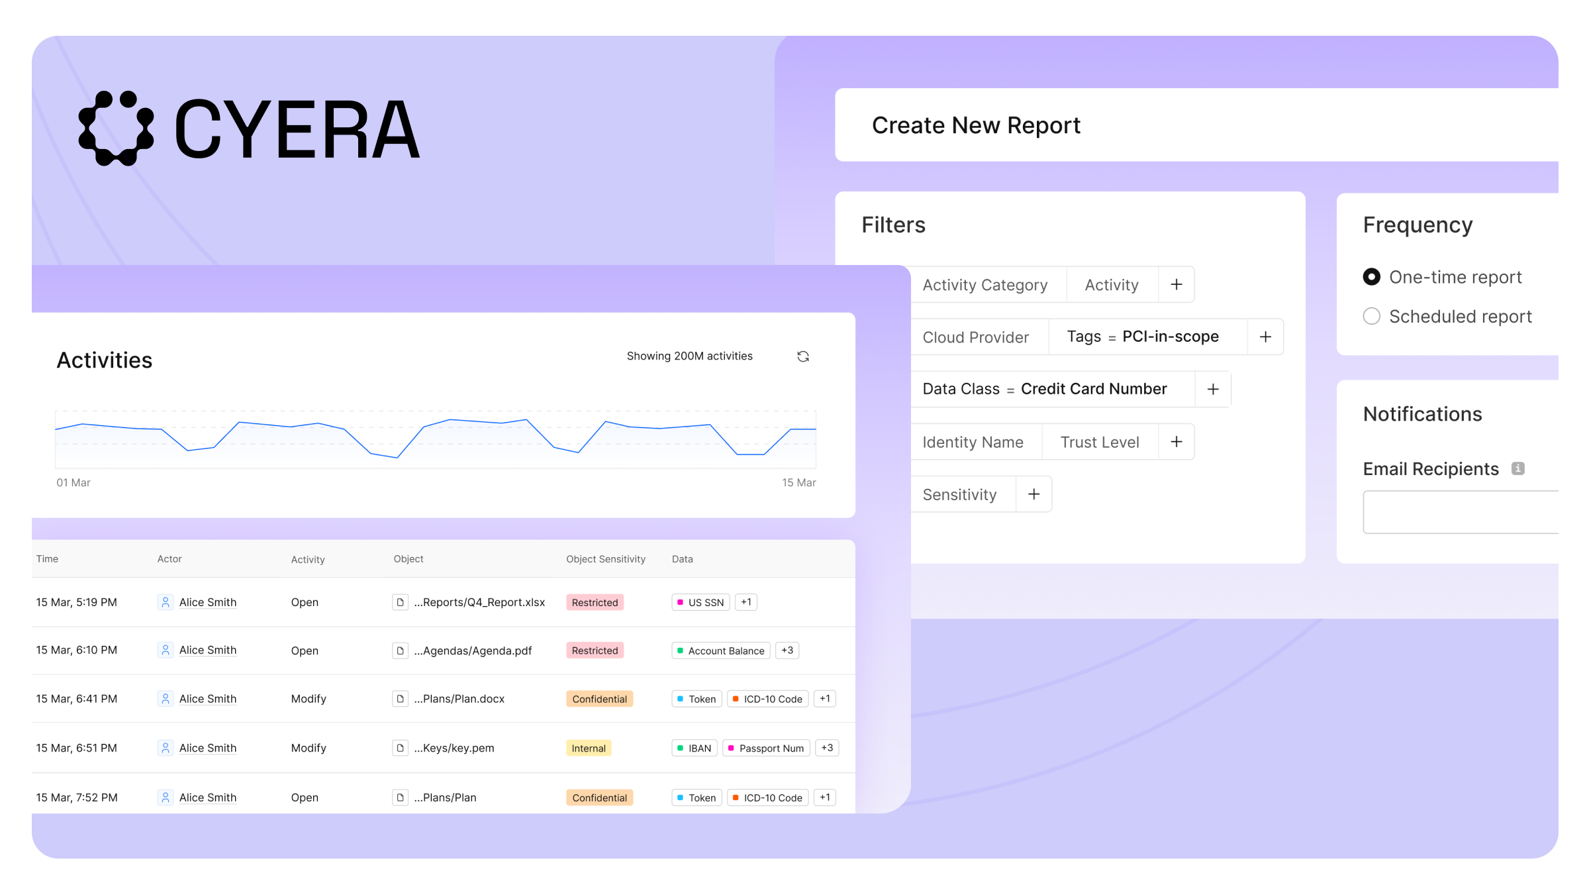Select the One-time report radio button
1589x895 pixels.
pos(1371,277)
